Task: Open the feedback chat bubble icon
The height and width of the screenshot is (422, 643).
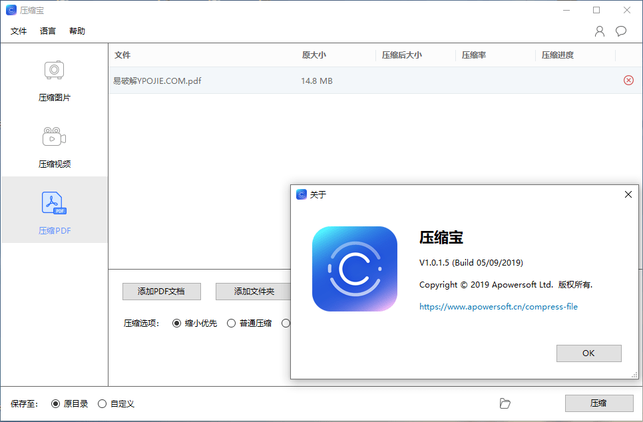Action: coord(621,31)
